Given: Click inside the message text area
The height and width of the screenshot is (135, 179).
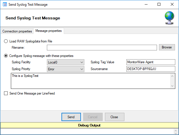Looking at the screenshot, I should tap(90, 81).
